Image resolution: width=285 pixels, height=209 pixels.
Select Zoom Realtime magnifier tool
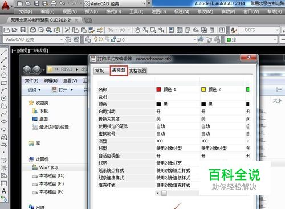[145, 30]
